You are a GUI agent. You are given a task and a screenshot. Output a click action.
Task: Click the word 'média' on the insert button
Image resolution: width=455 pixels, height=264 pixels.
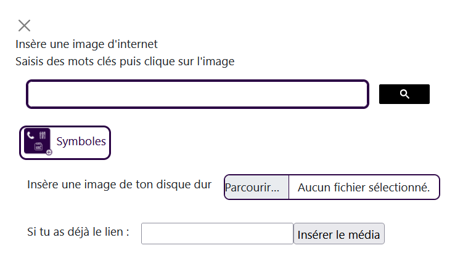click(x=364, y=234)
